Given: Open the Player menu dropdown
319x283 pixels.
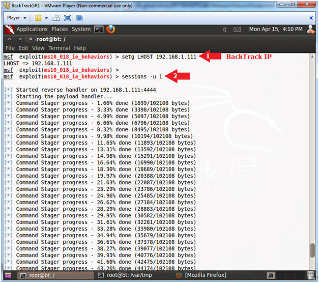Looking at the screenshot, I should pos(16,18).
